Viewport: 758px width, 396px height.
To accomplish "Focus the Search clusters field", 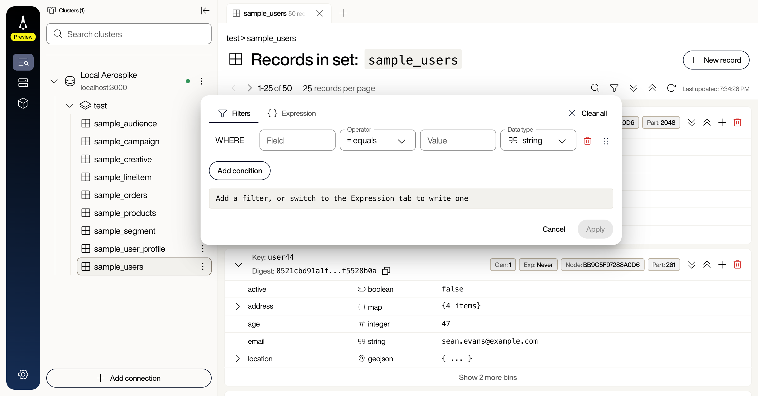I will 129,34.
